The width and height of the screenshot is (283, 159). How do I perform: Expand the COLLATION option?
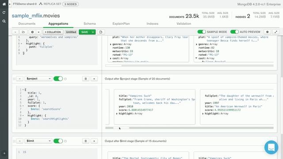pos(53,32)
